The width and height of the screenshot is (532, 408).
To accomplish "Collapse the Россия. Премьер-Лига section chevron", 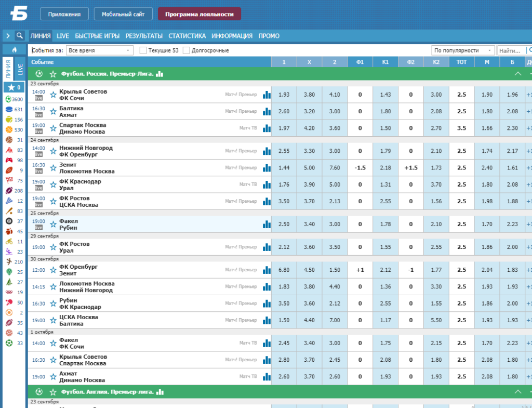I will coord(518,74).
